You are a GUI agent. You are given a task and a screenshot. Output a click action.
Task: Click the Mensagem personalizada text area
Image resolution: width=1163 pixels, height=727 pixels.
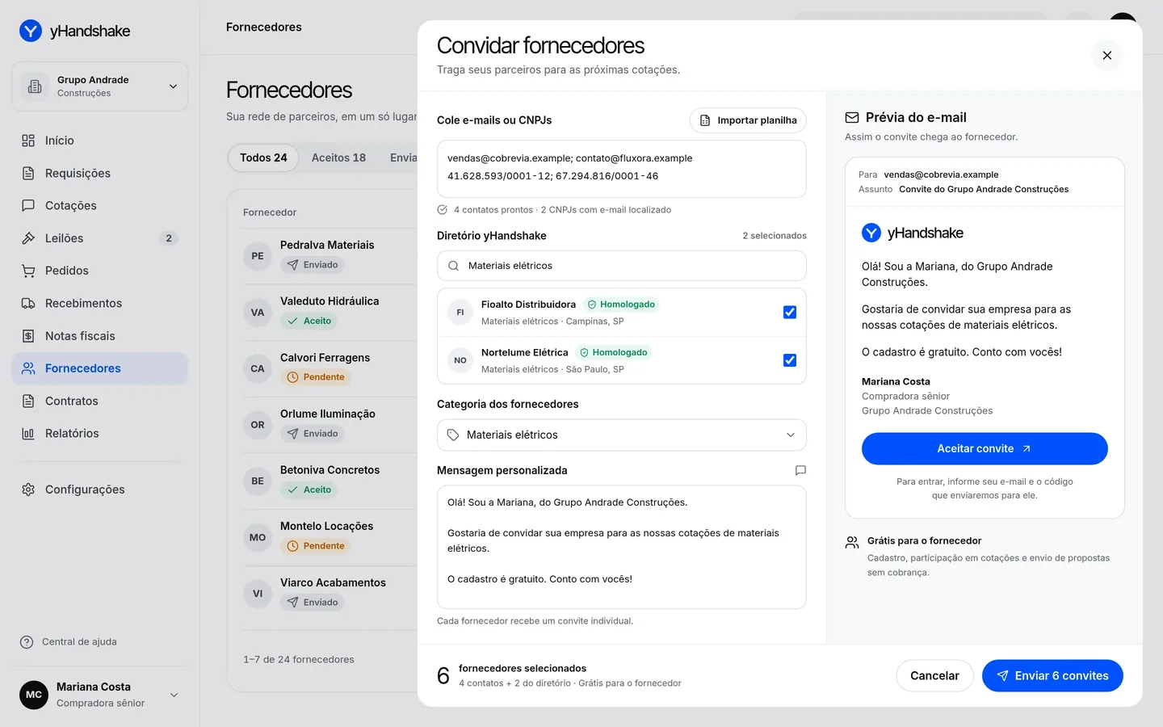coord(622,547)
